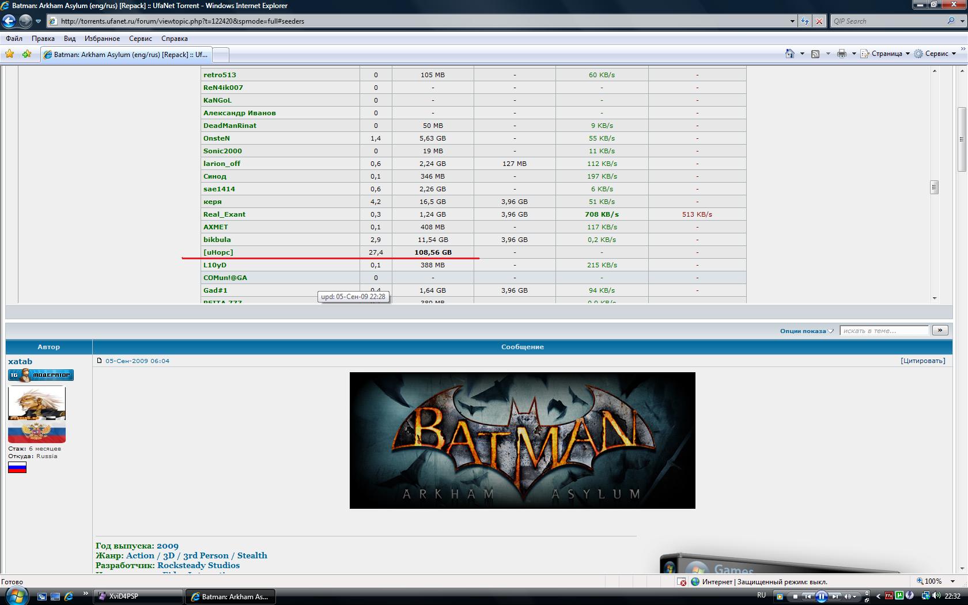This screenshot has width=968, height=605.
Task: Click the RU language indicator
Action: (x=761, y=595)
